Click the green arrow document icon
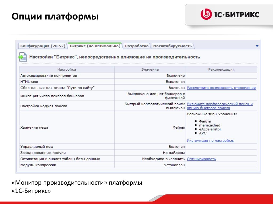Viewport: 273px width, 204px height. (x=23, y=57)
